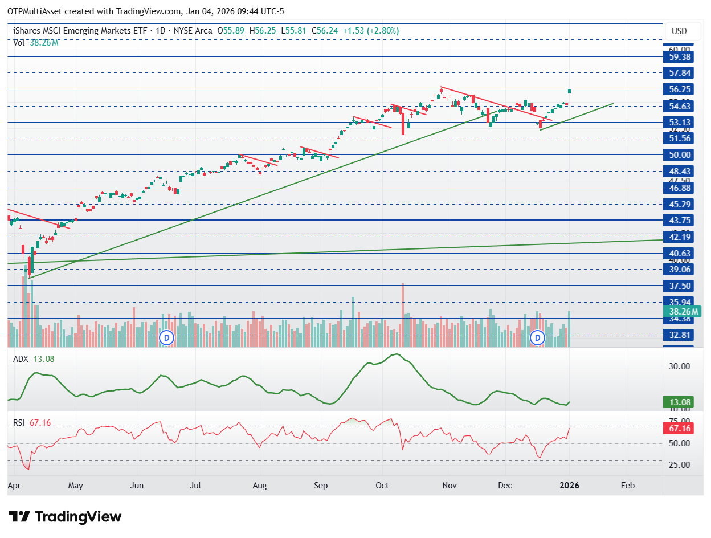
Task: Select the Oct label on time axis
Action: [382, 485]
